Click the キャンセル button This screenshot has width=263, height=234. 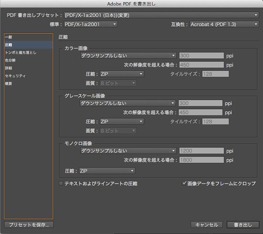[x=206, y=225]
